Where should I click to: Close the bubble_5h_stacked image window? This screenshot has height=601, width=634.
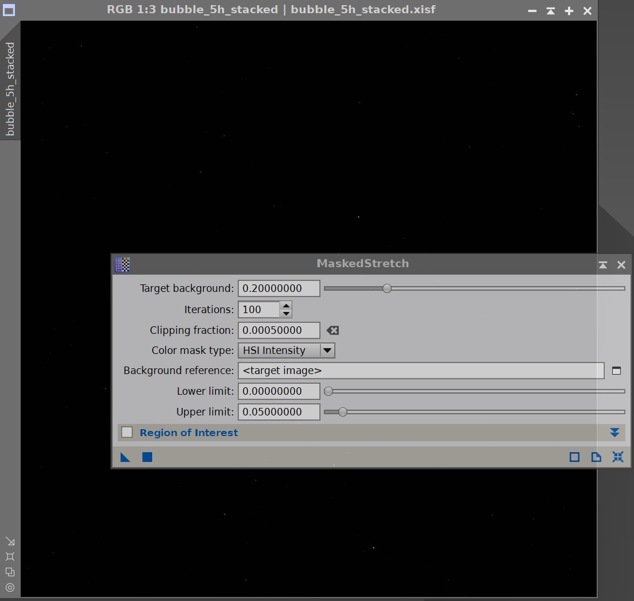[587, 11]
